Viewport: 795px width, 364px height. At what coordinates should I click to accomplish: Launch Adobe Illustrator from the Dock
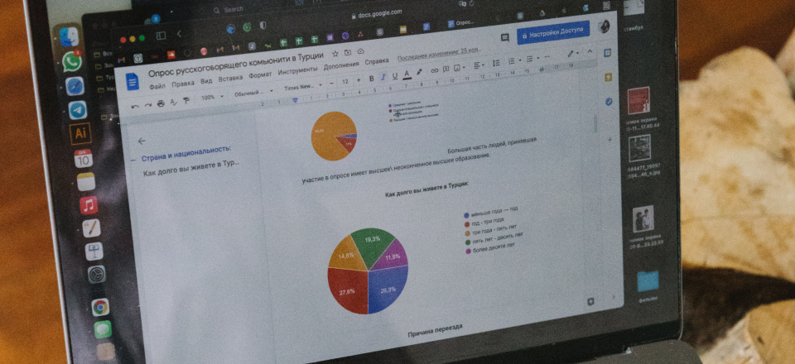pos(80,134)
